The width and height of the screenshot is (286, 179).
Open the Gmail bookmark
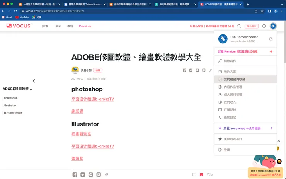(x=7, y=17)
